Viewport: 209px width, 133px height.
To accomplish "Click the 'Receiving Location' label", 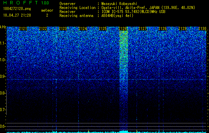I will click(77, 8).
